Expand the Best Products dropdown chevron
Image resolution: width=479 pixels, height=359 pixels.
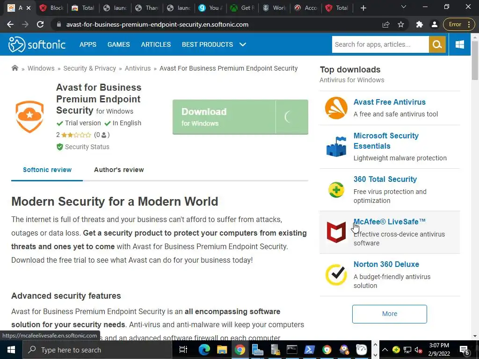click(x=243, y=44)
